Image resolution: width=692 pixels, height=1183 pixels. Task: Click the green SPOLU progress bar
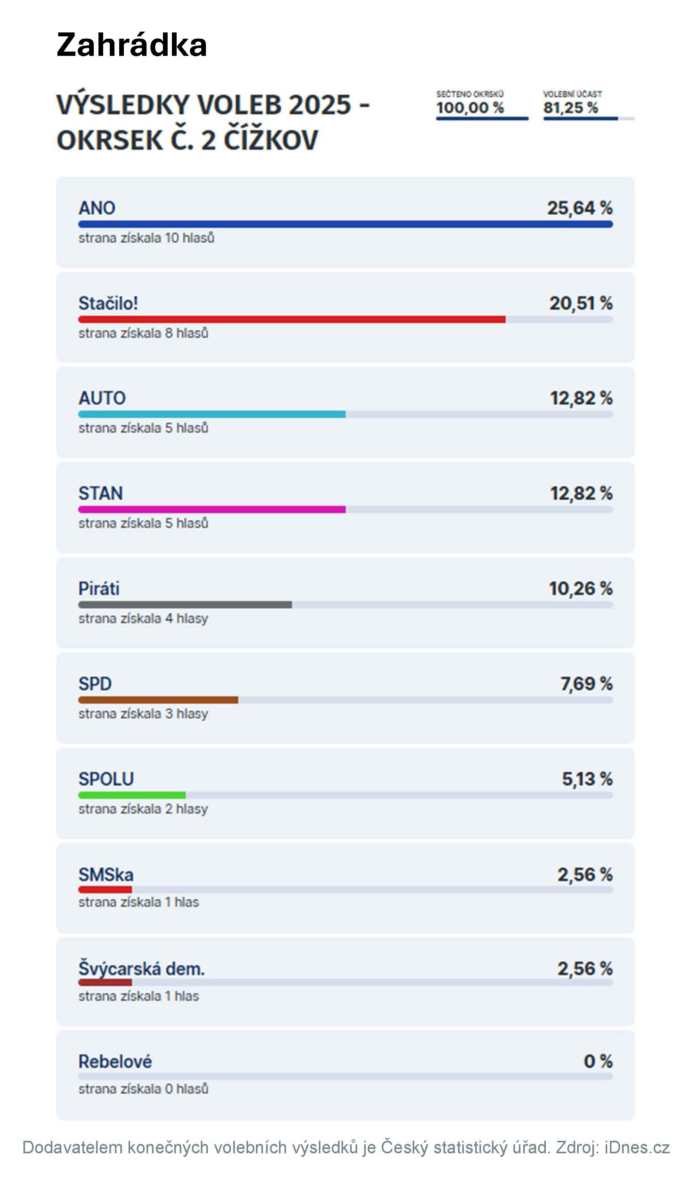point(131,795)
